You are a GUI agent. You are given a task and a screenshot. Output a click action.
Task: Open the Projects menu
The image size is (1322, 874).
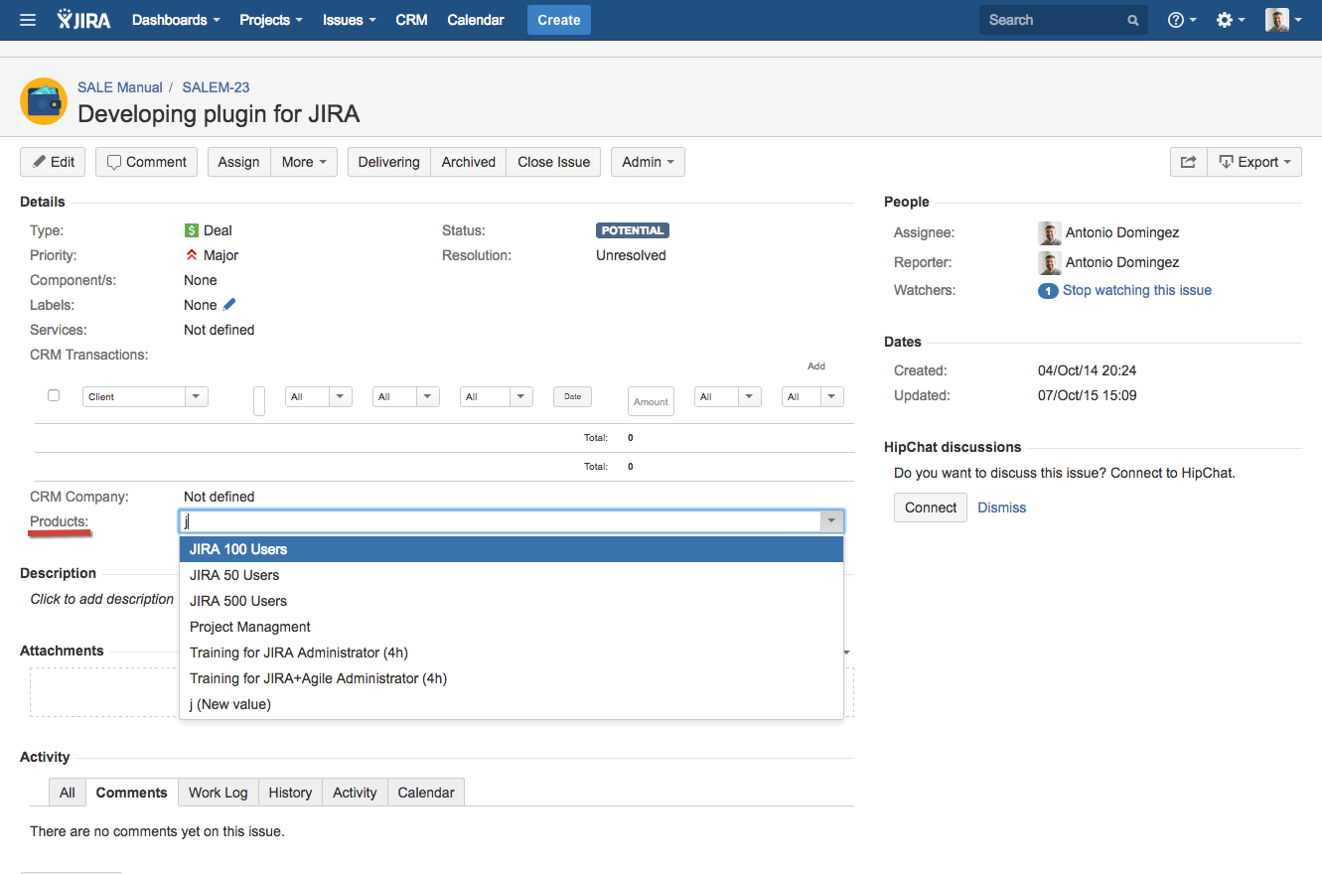click(x=270, y=20)
